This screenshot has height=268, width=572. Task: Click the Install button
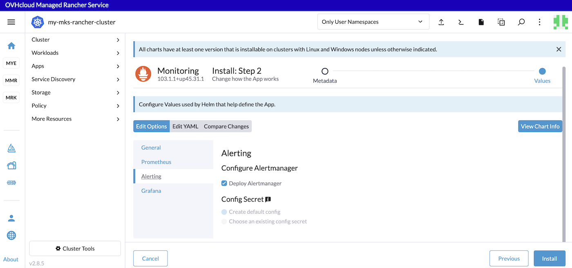click(550, 258)
